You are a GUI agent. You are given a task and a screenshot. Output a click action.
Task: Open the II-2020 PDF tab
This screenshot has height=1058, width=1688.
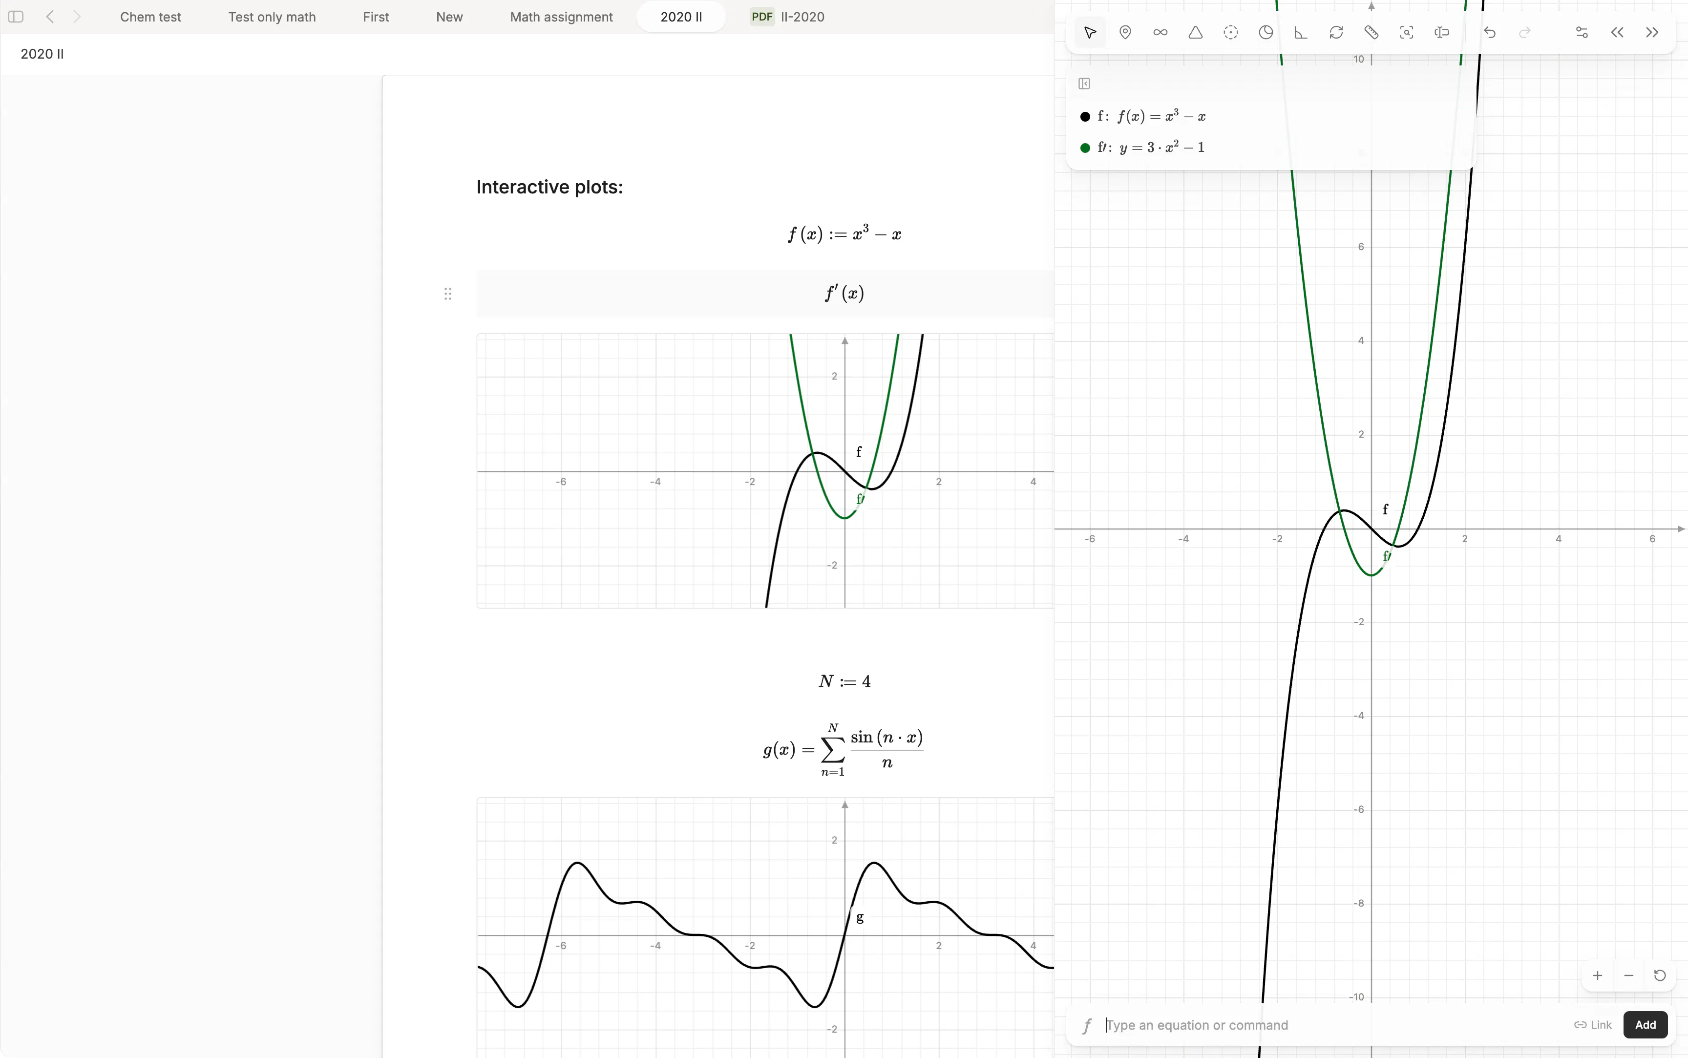tap(788, 17)
